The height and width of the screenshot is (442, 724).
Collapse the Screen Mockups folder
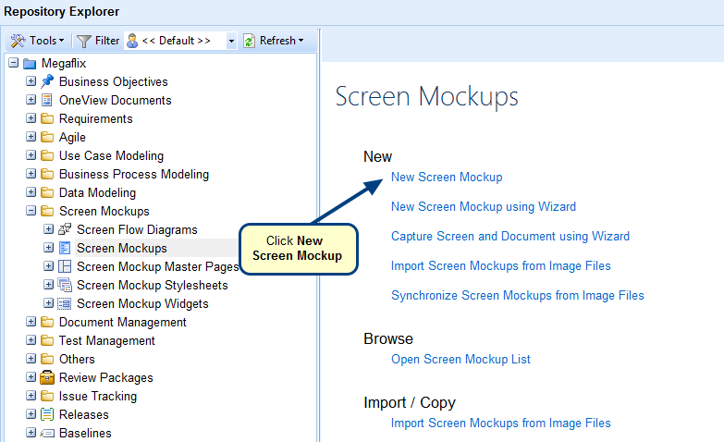click(x=31, y=211)
